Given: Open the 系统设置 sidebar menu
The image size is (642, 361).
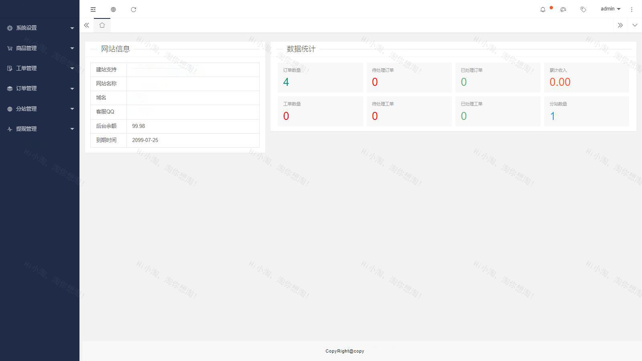Looking at the screenshot, I should [40, 28].
